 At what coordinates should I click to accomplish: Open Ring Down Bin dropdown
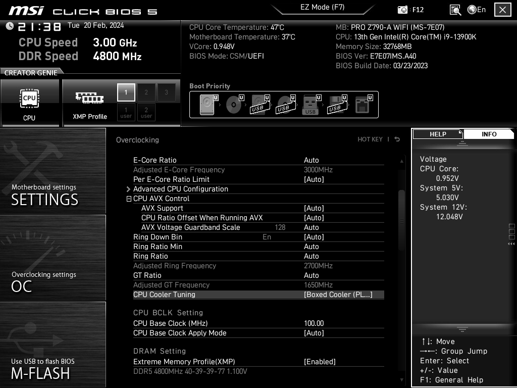coord(314,237)
